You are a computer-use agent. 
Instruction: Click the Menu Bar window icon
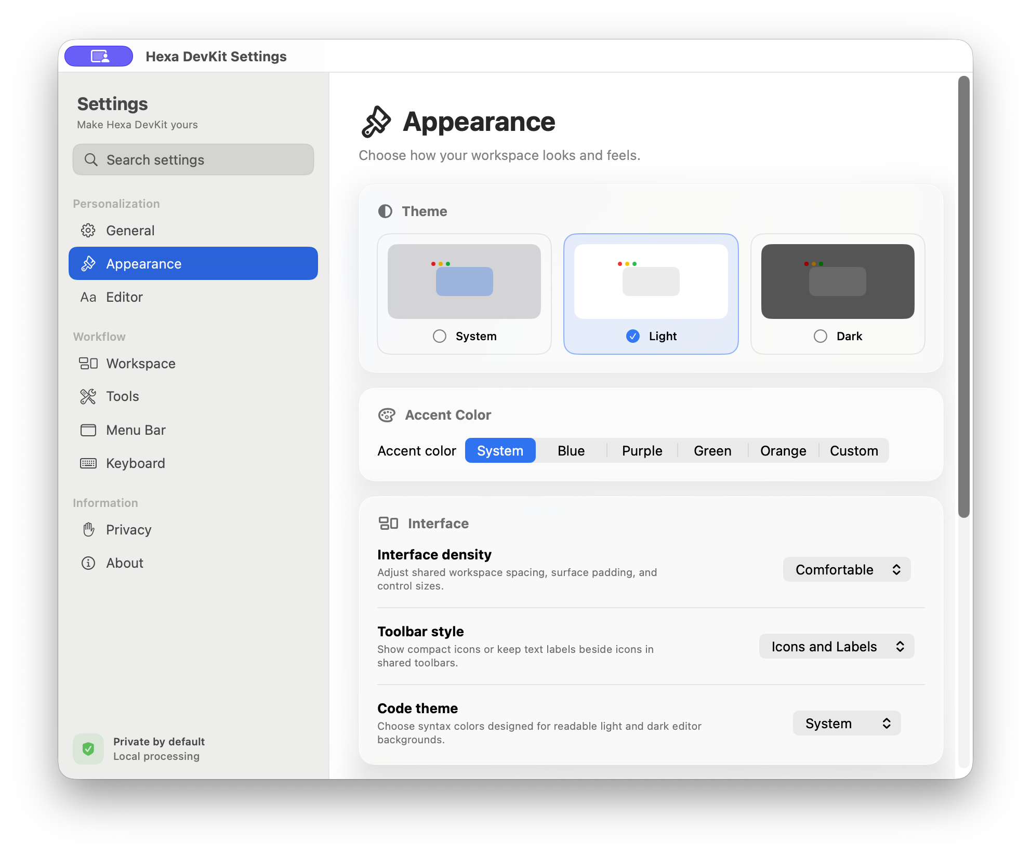[x=88, y=430]
